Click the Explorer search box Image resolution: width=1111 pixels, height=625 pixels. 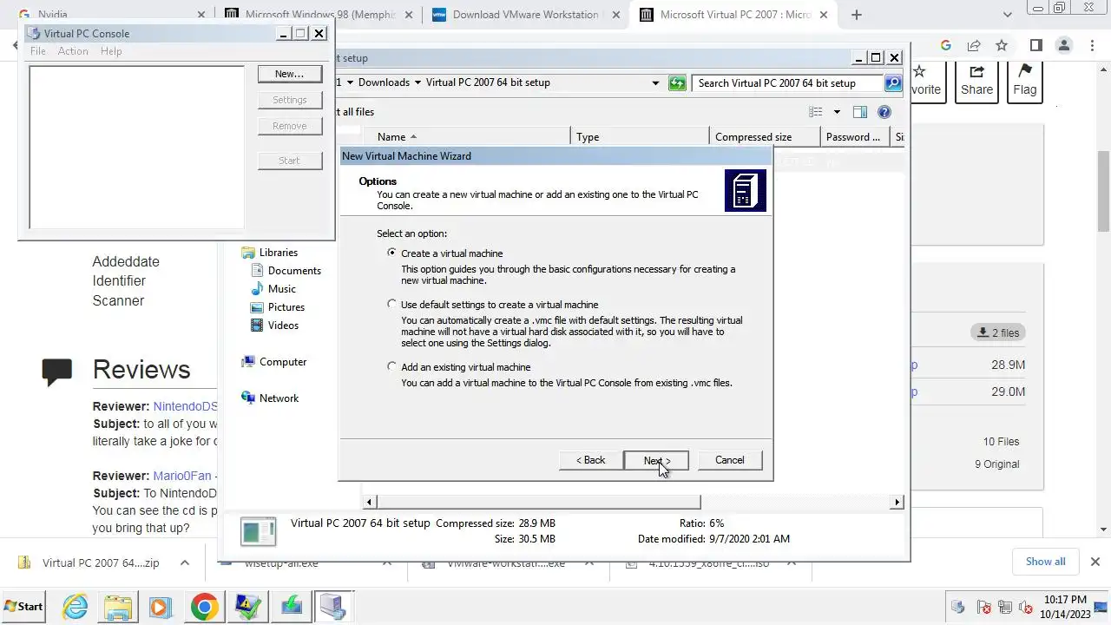pos(787,83)
